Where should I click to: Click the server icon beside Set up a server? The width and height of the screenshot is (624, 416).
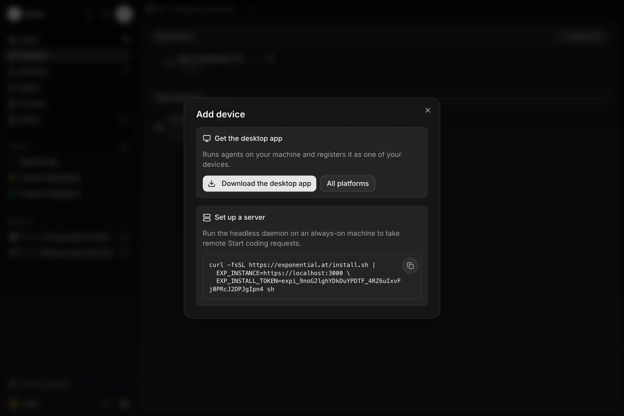coord(207,217)
